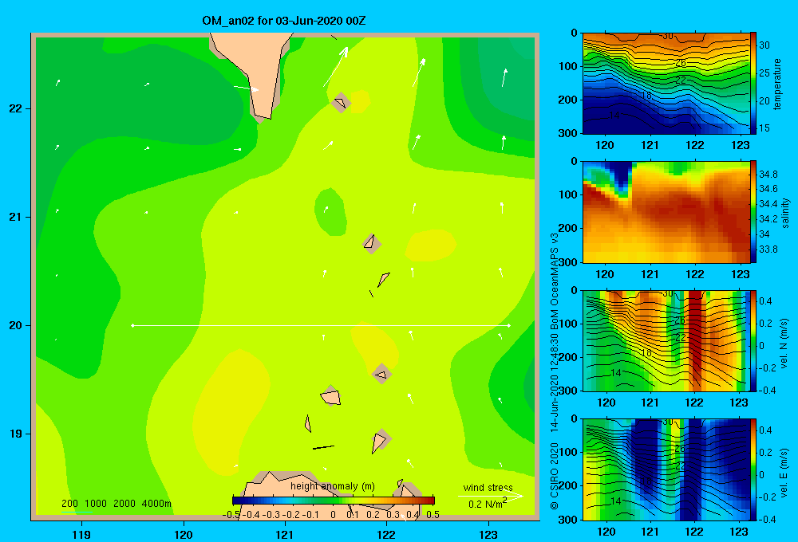Click the '0.2 N/m2' wind stress value
The width and height of the screenshot is (798, 542).
point(488,504)
